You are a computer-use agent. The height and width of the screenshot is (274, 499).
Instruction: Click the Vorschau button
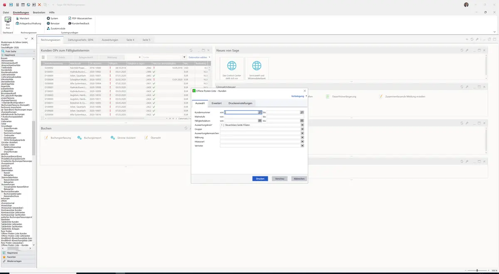click(280, 179)
